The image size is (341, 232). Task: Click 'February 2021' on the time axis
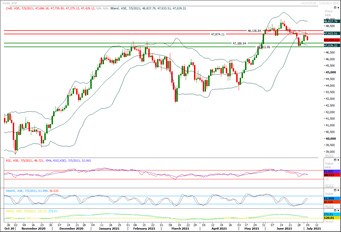[144, 229]
